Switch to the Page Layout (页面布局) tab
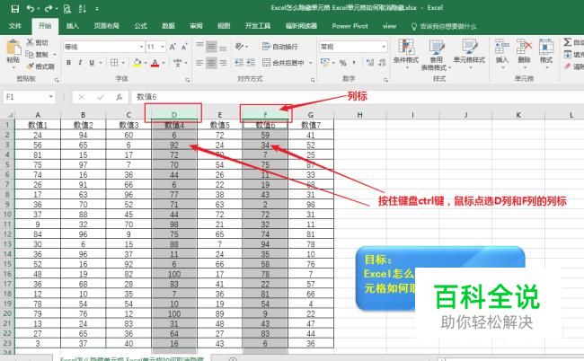The height and width of the screenshot is (361, 584). coord(107,26)
